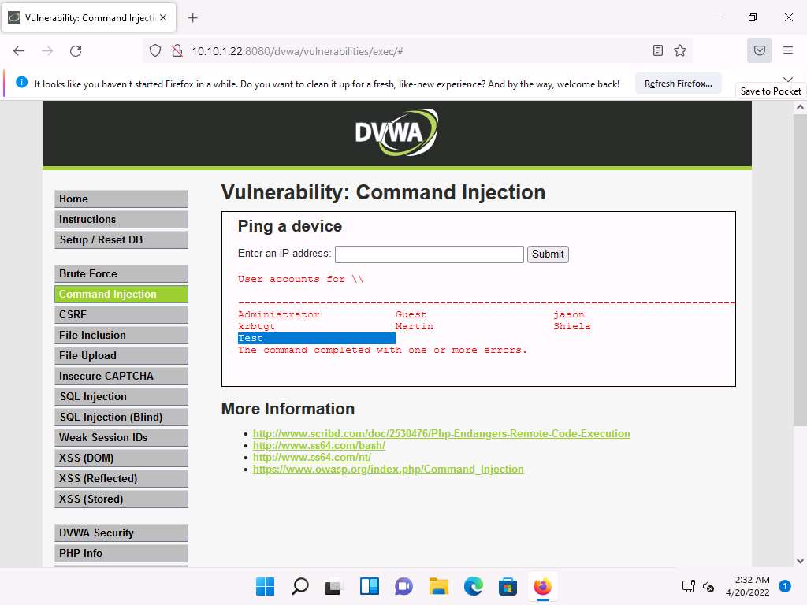
Task: Open File Explorer from the taskbar
Action: point(438,586)
